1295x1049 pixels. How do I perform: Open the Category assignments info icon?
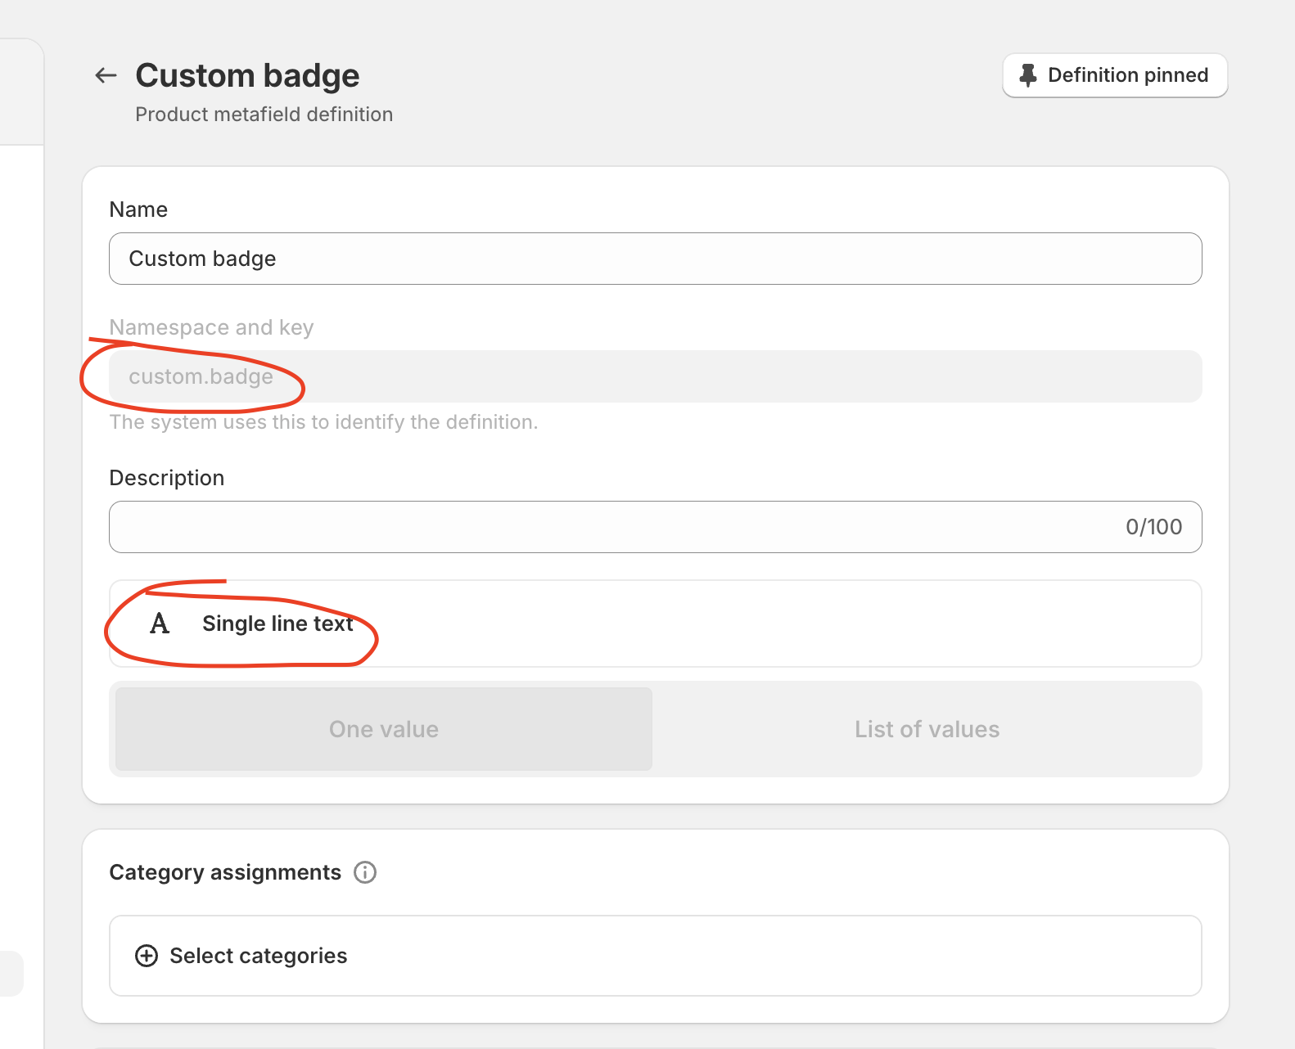(x=365, y=872)
